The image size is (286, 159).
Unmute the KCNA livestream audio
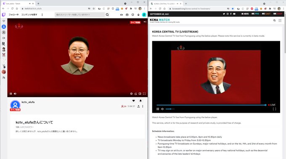pyautogui.click(x=162, y=109)
